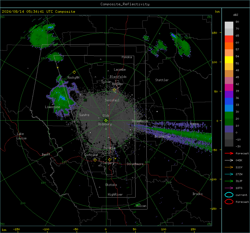The width and height of the screenshot is (250, 233).
Task: Click the Composite_Reflectivity title text
Action: coord(125,4)
